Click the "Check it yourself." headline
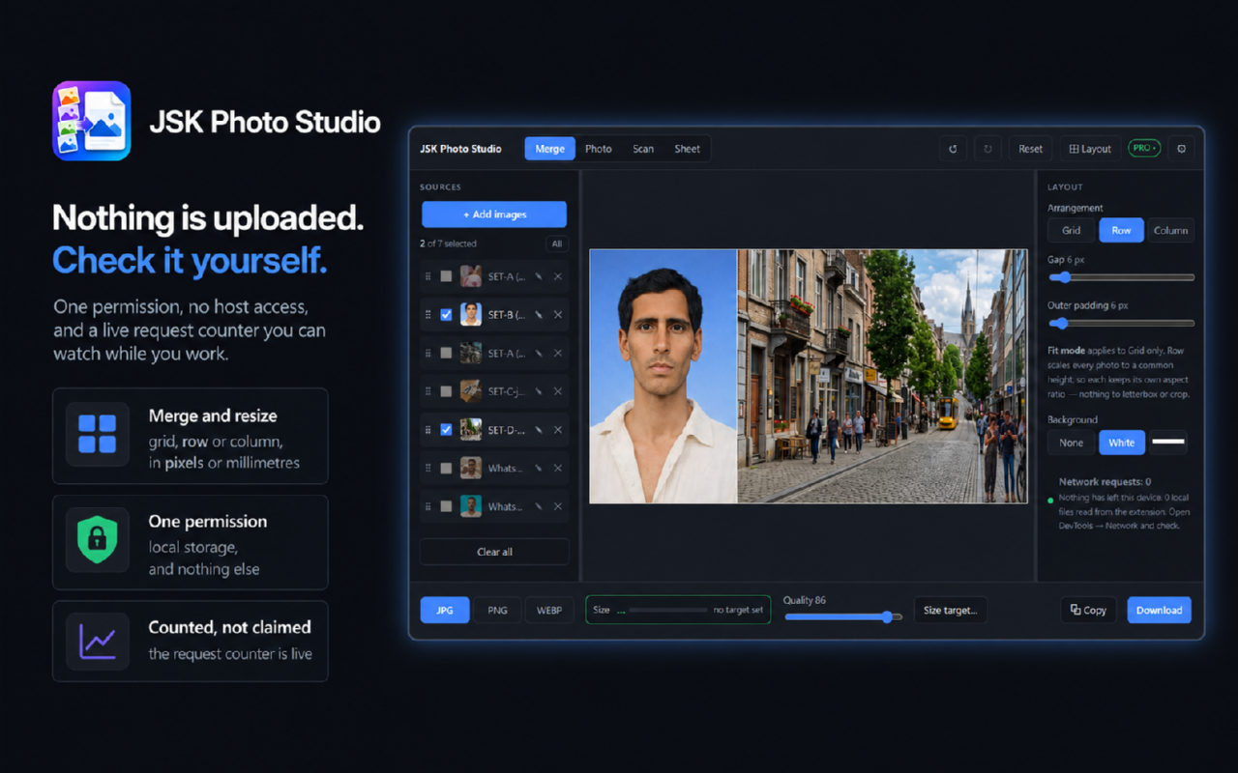Image resolution: width=1238 pixels, height=773 pixels. coord(190,261)
